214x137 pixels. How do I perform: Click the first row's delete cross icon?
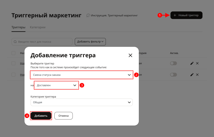pos(197,63)
